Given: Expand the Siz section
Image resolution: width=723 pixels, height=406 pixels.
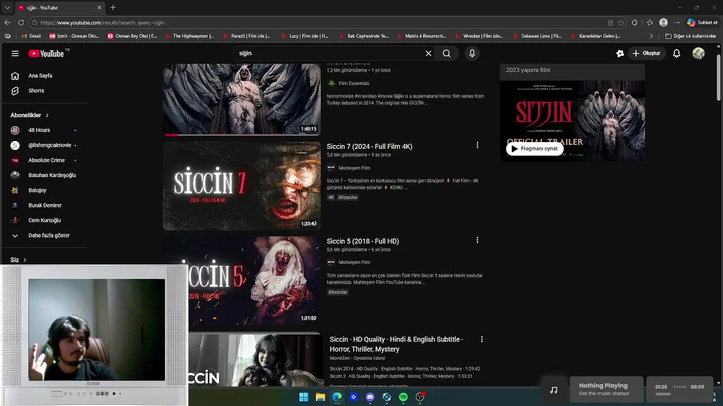Looking at the screenshot, I should (19, 260).
